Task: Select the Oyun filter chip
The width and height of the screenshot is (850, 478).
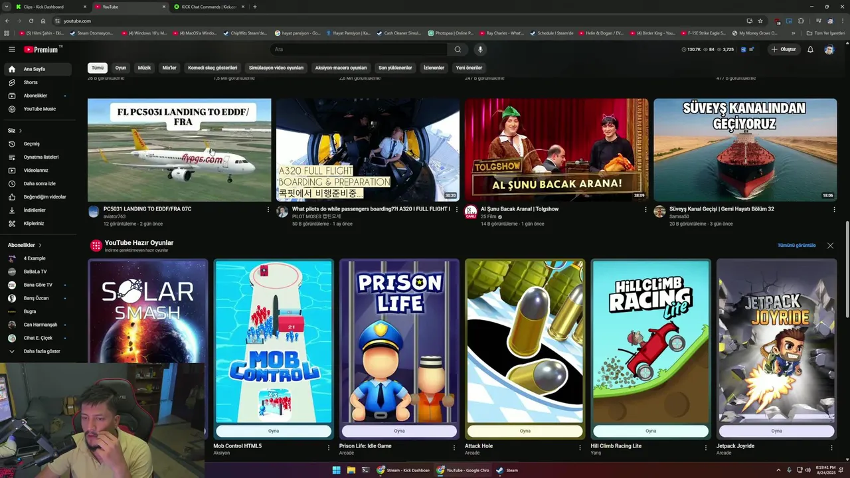Action: point(121,68)
